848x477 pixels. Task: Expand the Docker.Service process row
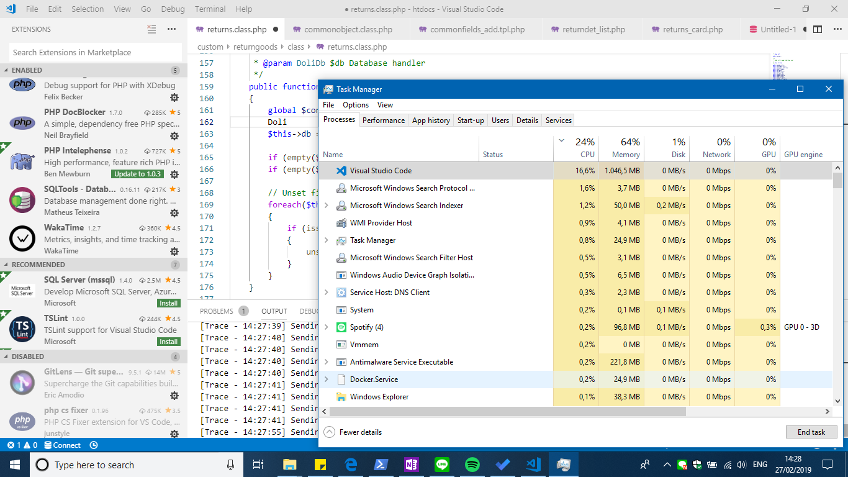[x=327, y=379]
